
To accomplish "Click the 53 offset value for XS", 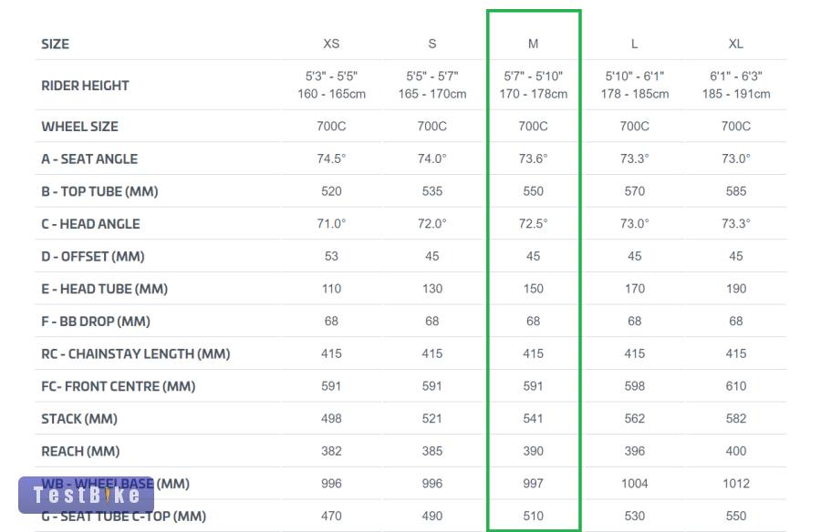I will click(x=331, y=256).
